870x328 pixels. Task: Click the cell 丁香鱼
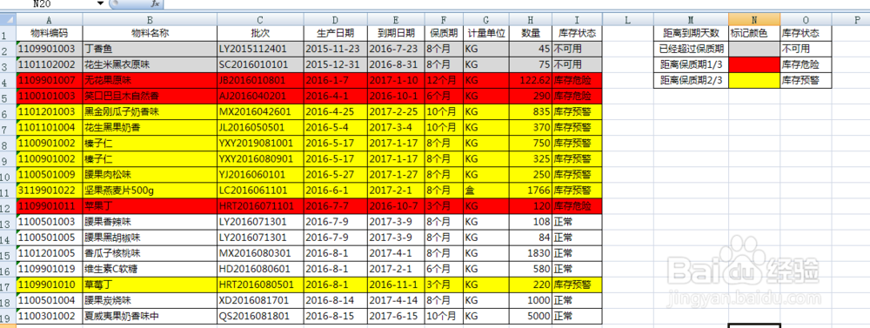tap(150, 49)
